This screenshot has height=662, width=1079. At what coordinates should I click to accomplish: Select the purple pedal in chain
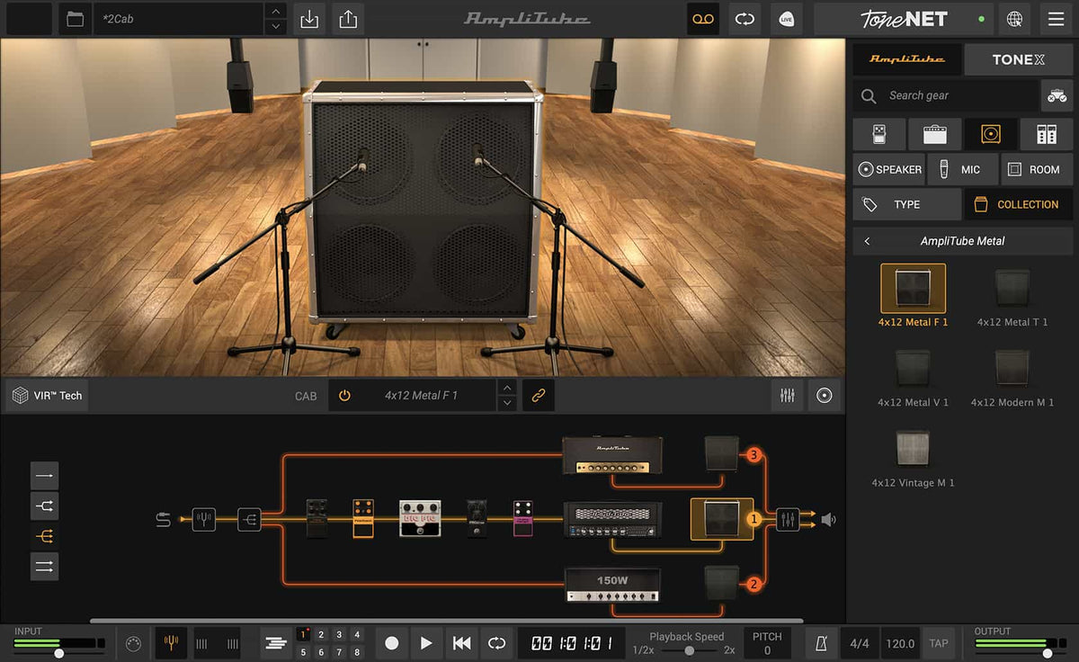522,519
